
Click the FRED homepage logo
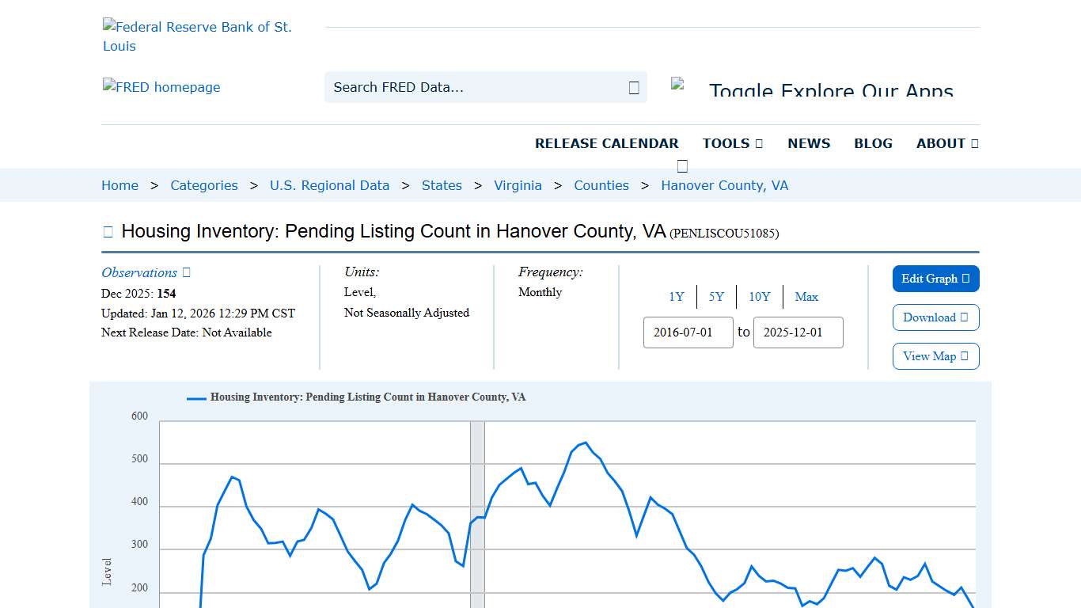click(161, 87)
